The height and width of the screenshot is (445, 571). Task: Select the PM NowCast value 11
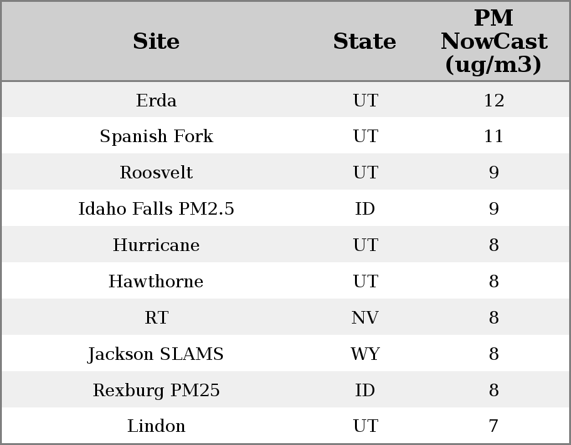pos(493,136)
